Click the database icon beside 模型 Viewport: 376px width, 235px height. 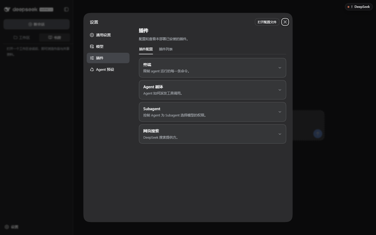pos(92,46)
